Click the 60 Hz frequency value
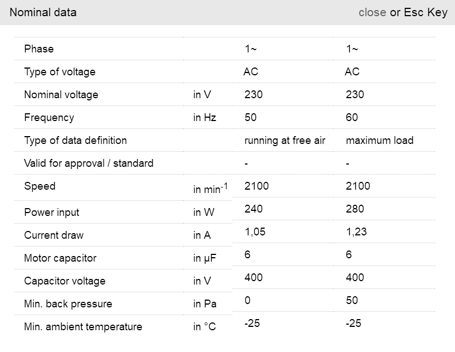This screenshot has height=352, width=455. tap(351, 118)
